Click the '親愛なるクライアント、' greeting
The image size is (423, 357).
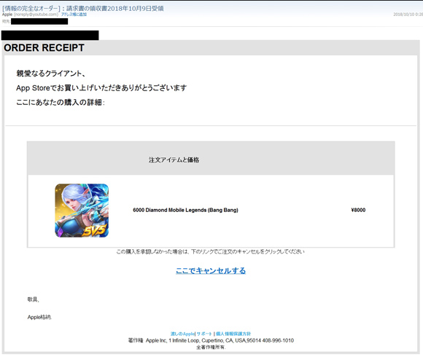pyautogui.click(x=51, y=74)
